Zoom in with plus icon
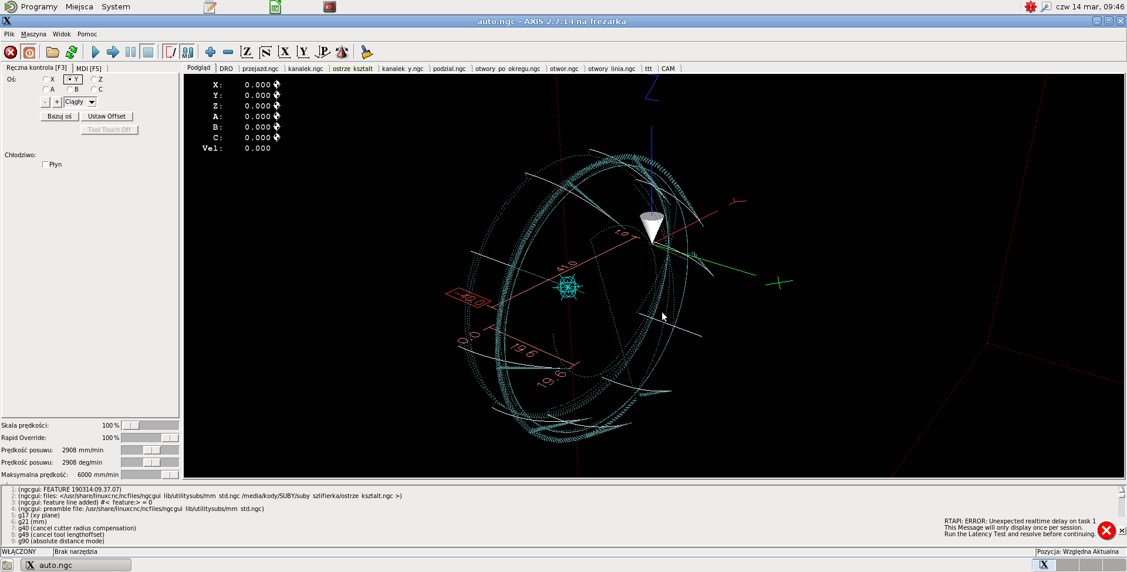 click(210, 52)
